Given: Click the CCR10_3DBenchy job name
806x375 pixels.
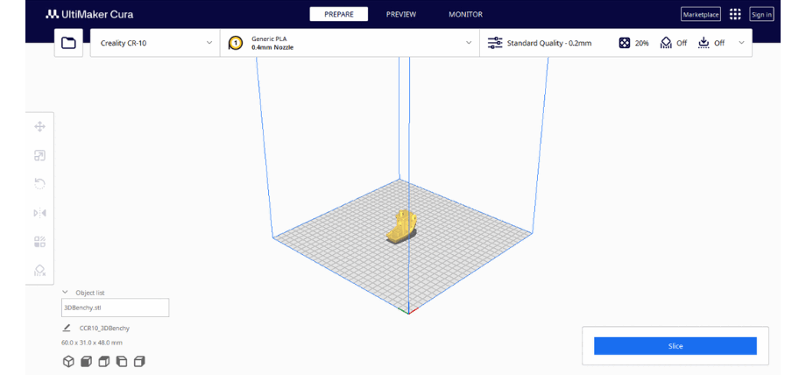Looking at the screenshot, I should (x=104, y=329).
